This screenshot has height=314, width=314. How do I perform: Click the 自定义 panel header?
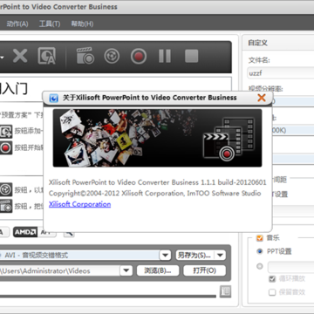click(278, 43)
